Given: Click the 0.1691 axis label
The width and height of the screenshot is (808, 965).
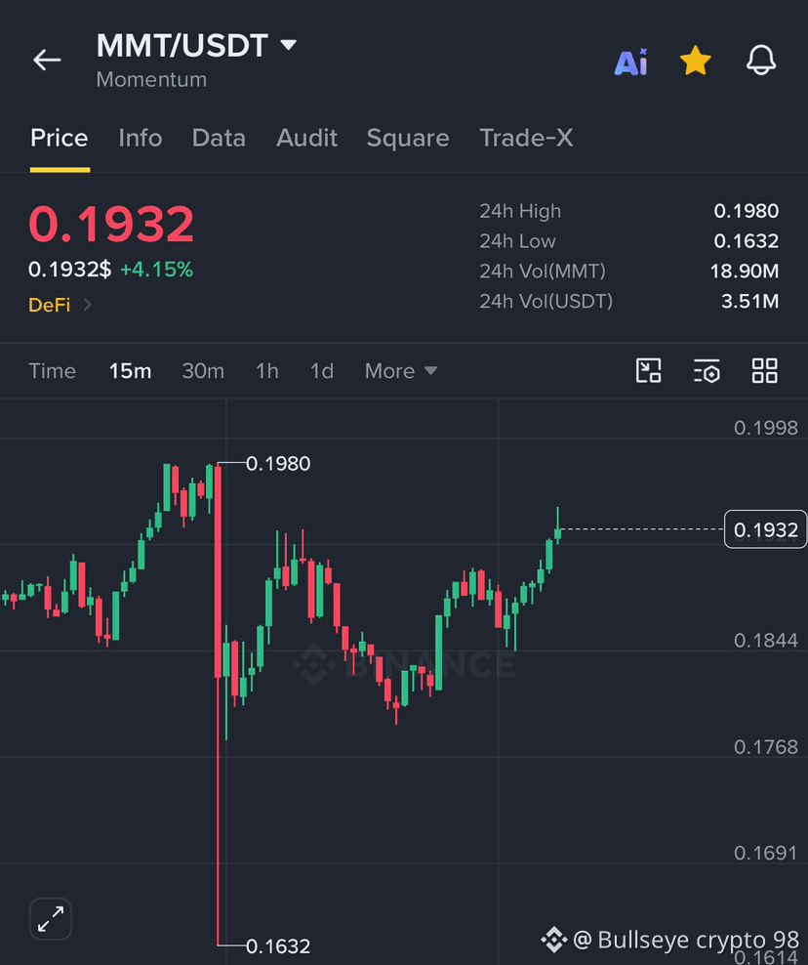Looking at the screenshot, I should pos(766,853).
